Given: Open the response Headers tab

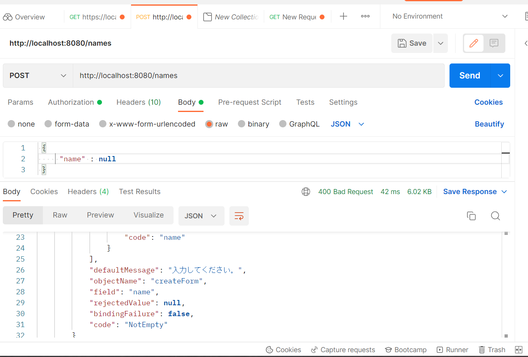Looking at the screenshot, I should tap(88, 191).
